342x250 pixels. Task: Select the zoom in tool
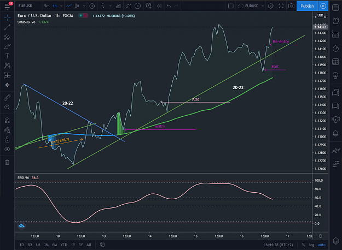(x=7, y=107)
